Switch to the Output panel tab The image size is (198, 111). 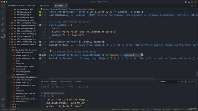(x=54, y=81)
